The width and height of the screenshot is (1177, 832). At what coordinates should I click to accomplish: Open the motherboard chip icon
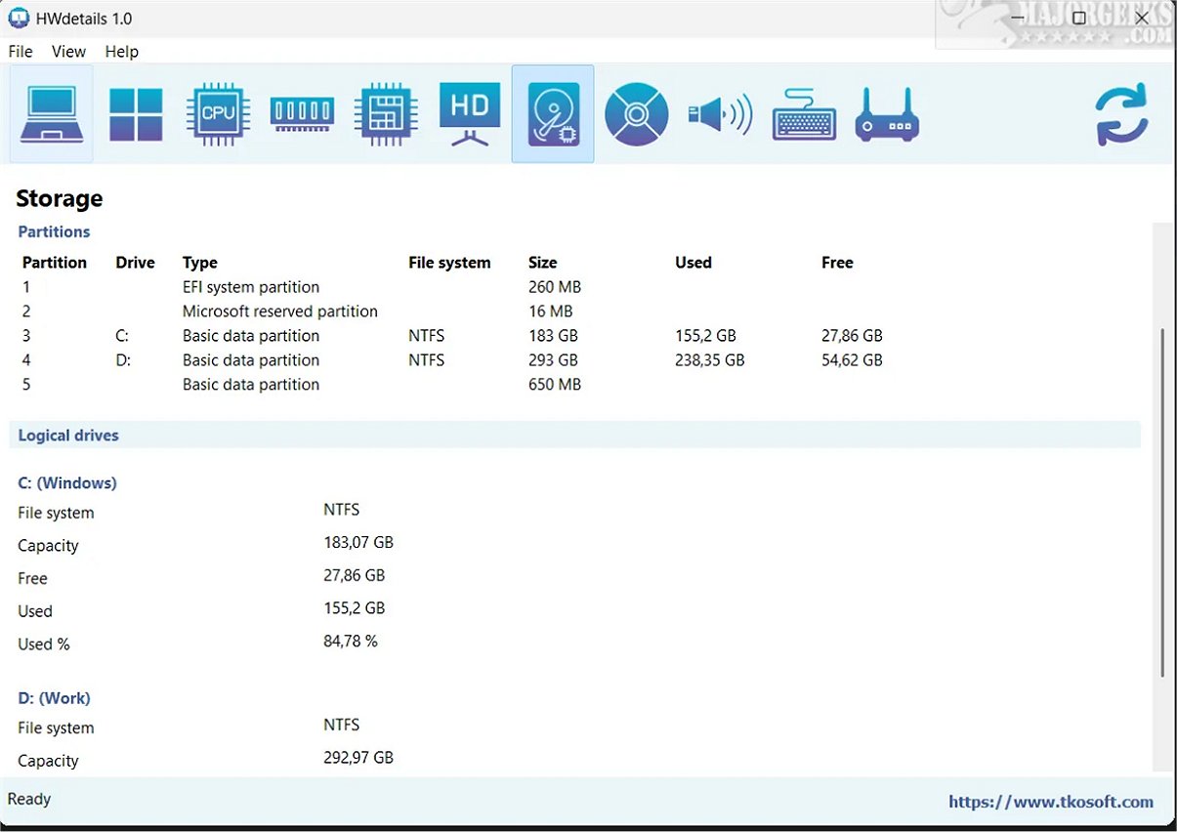pos(386,114)
